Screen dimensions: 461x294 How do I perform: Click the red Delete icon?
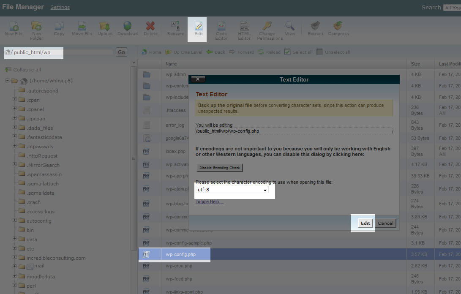click(150, 26)
